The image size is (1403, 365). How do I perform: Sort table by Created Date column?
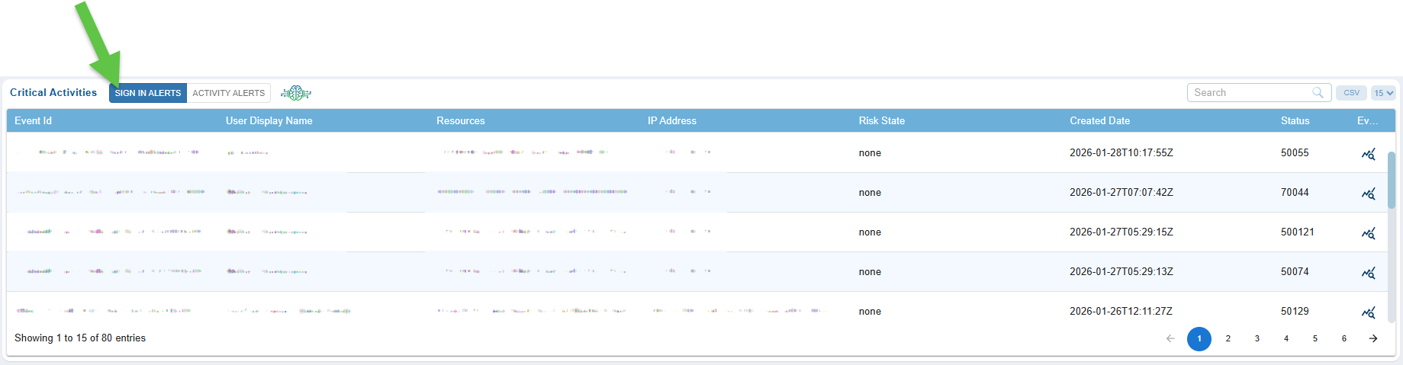[1099, 120]
